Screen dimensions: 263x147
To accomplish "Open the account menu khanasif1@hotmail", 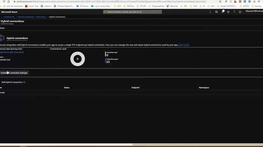I will [254, 11].
